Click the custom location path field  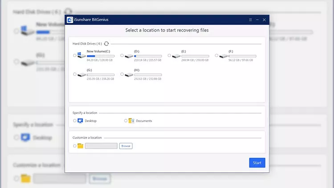point(101,146)
